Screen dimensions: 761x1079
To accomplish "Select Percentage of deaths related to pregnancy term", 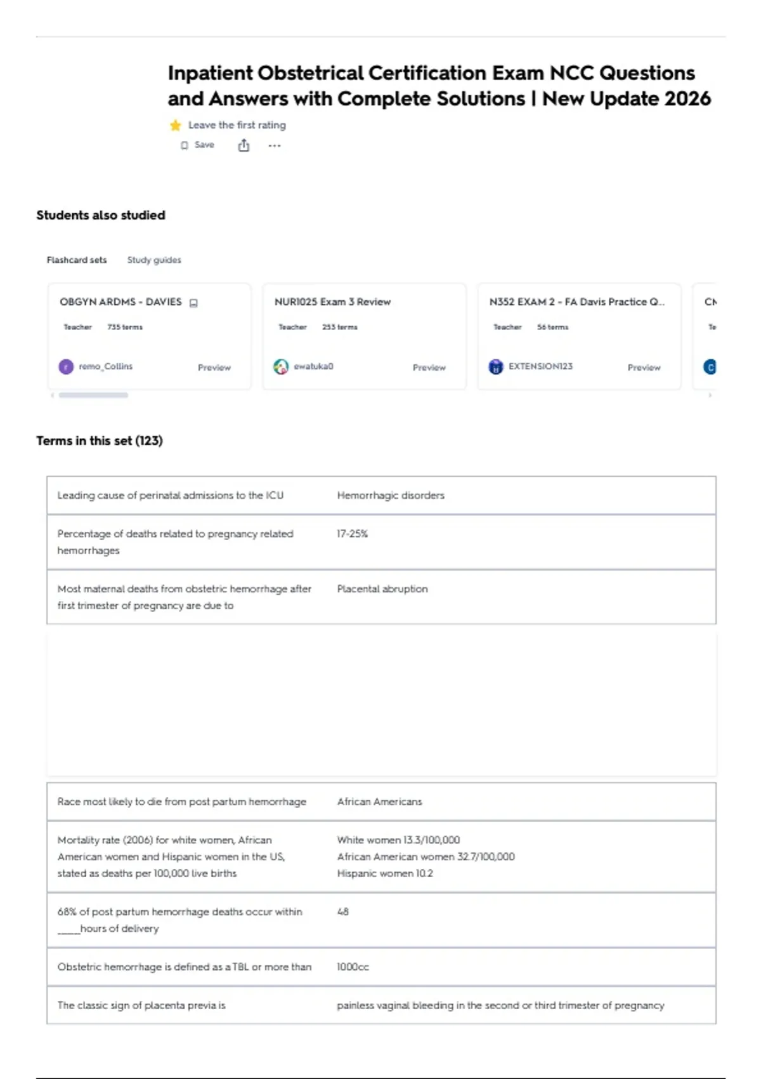I will coord(176,542).
